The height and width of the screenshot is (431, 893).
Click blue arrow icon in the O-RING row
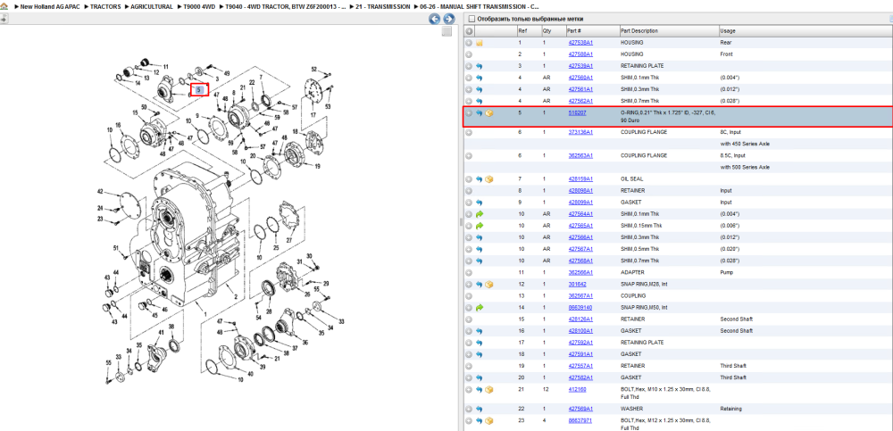click(479, 113)
